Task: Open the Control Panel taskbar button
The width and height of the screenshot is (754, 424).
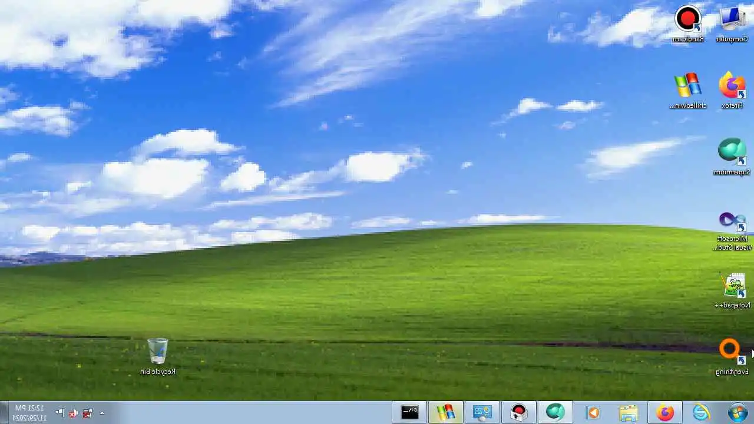Action: click(482, 412)
